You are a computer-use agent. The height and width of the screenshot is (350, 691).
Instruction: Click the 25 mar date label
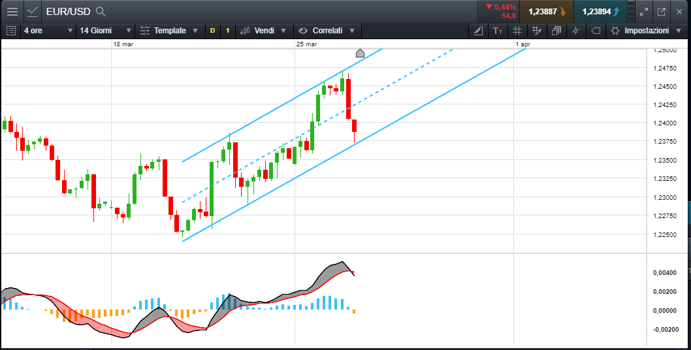pos(306,44)
